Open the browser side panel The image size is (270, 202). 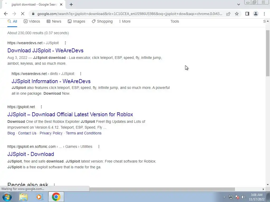(247, 14)
